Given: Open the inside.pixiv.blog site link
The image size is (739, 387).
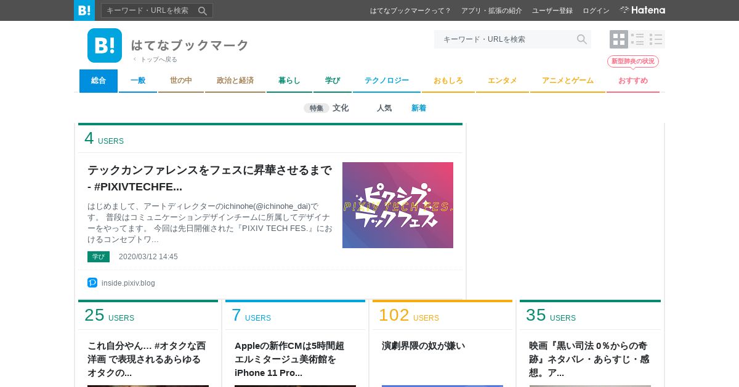Looking at the screenshot, I should 128,283.
